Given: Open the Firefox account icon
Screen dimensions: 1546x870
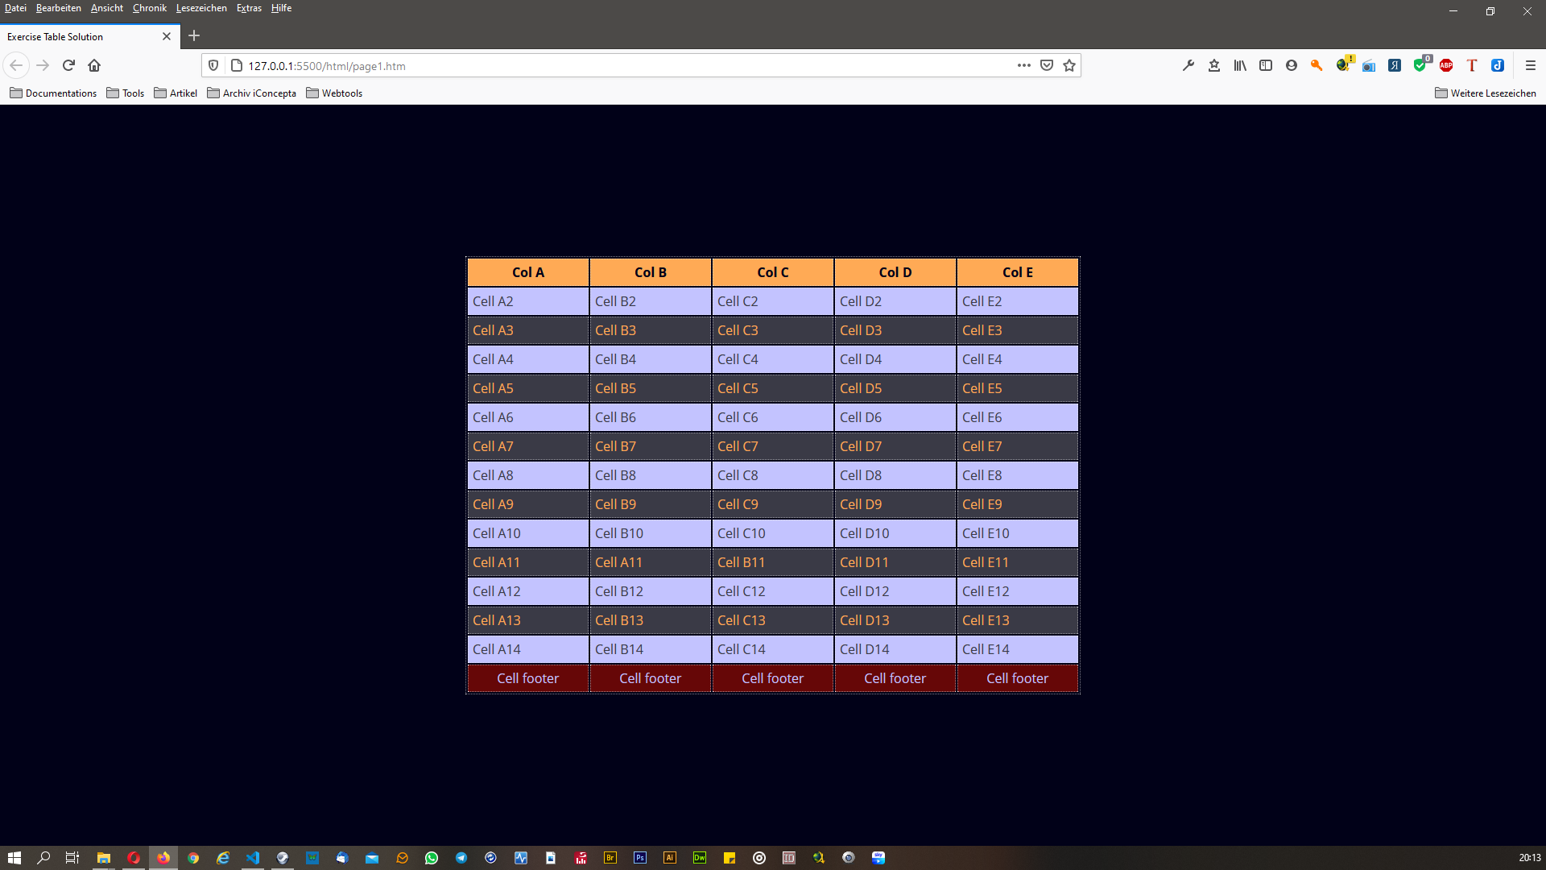Looking at the screenshot, I should 1292,65.
